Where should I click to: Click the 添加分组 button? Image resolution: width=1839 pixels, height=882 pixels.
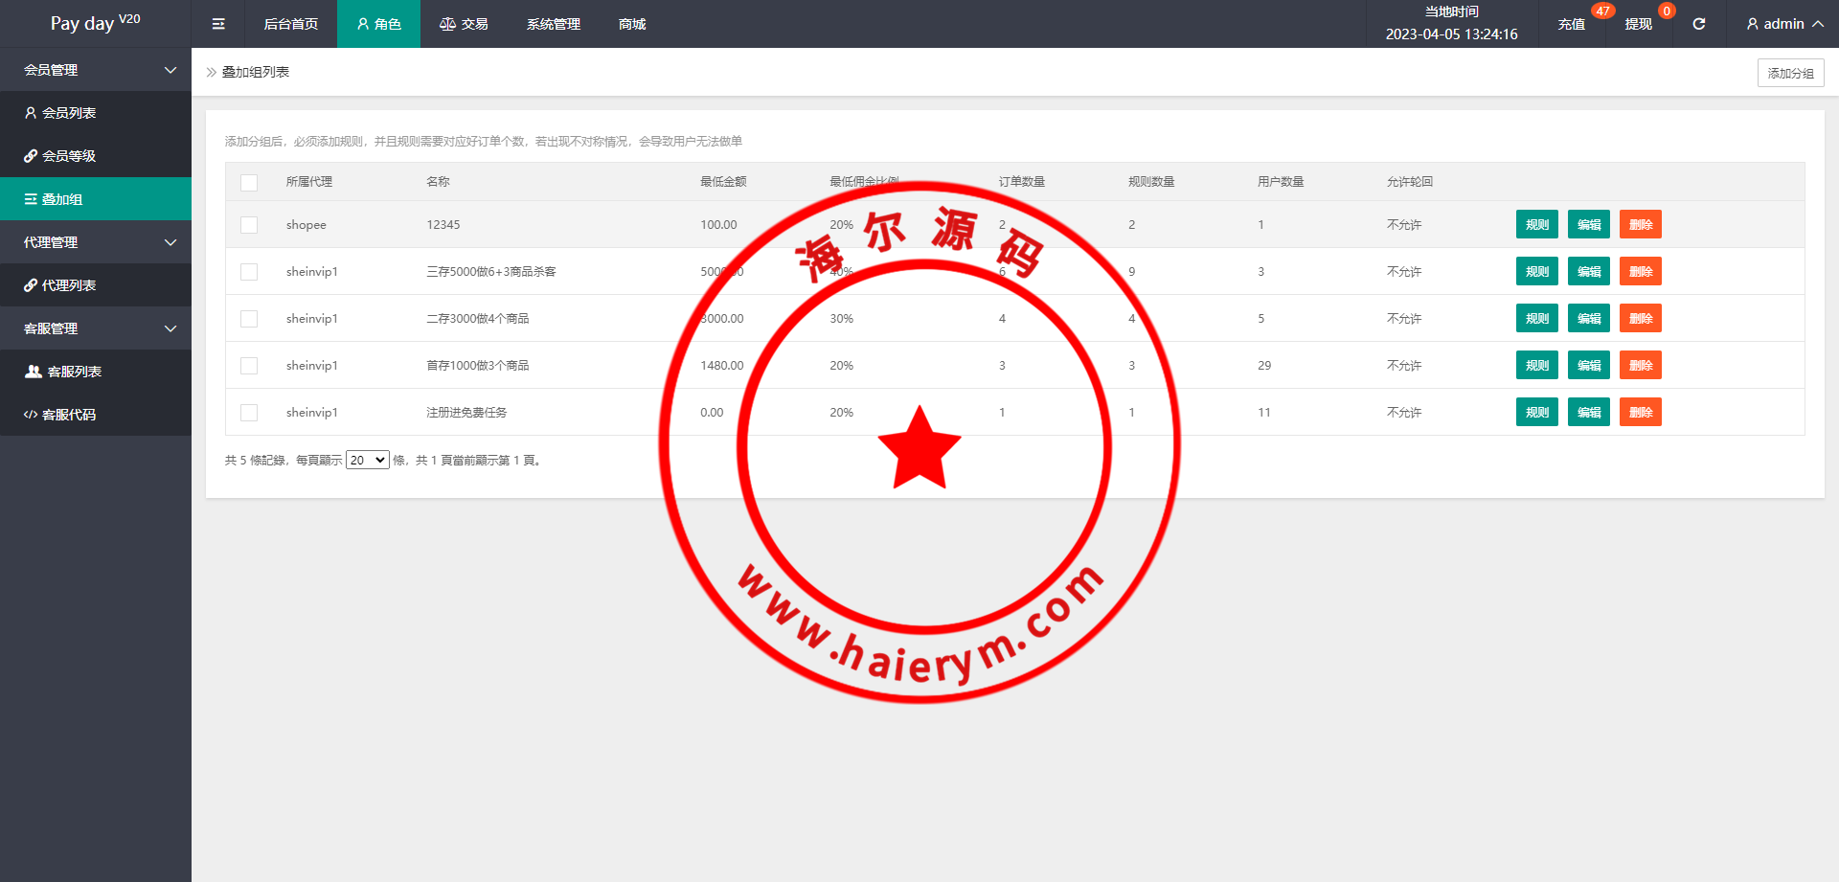point(1791,73)
